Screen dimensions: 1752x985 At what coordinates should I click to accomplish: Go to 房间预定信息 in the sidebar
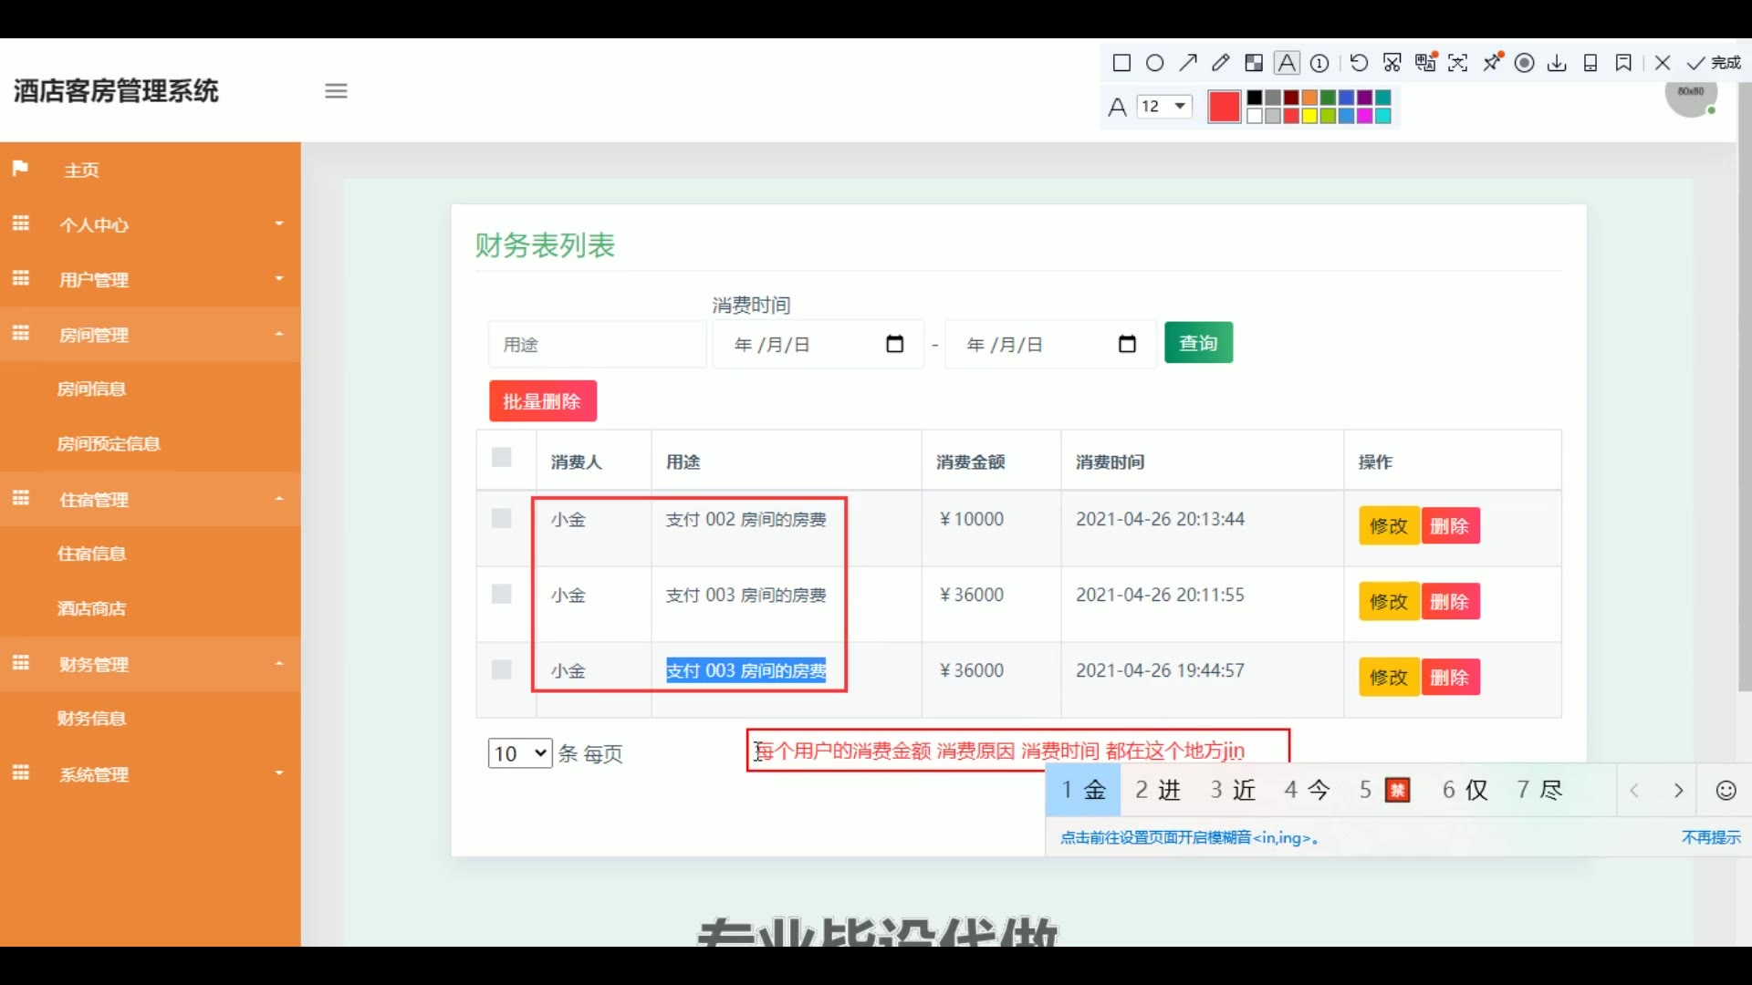tap(109, 444)
